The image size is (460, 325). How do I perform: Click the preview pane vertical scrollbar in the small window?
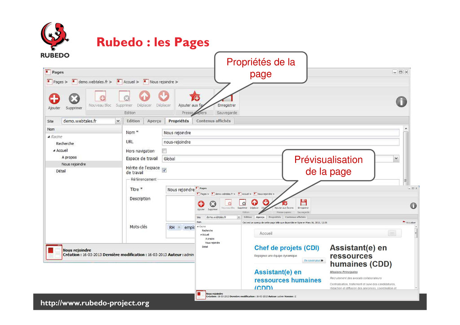(416, 258)
